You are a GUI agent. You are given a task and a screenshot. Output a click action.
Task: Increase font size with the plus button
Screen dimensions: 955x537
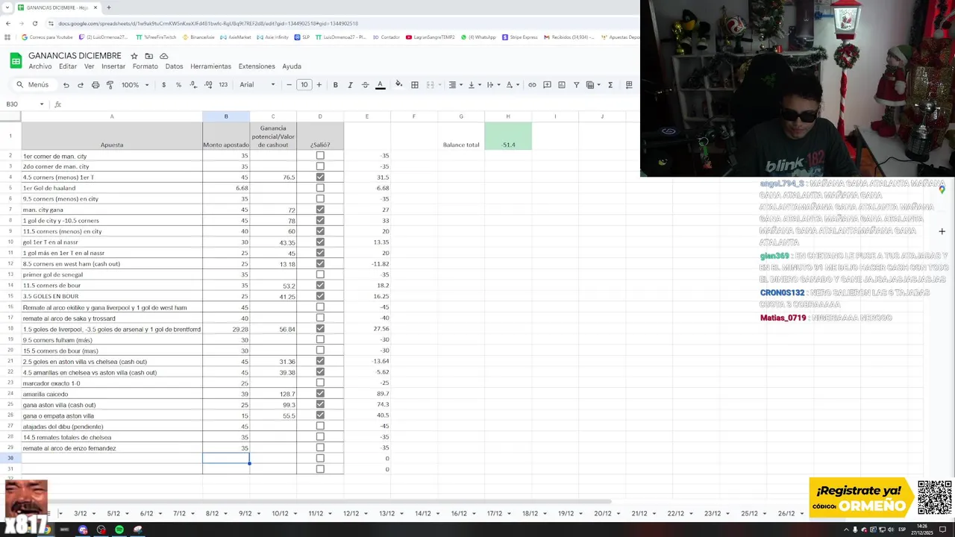point(319,85)
